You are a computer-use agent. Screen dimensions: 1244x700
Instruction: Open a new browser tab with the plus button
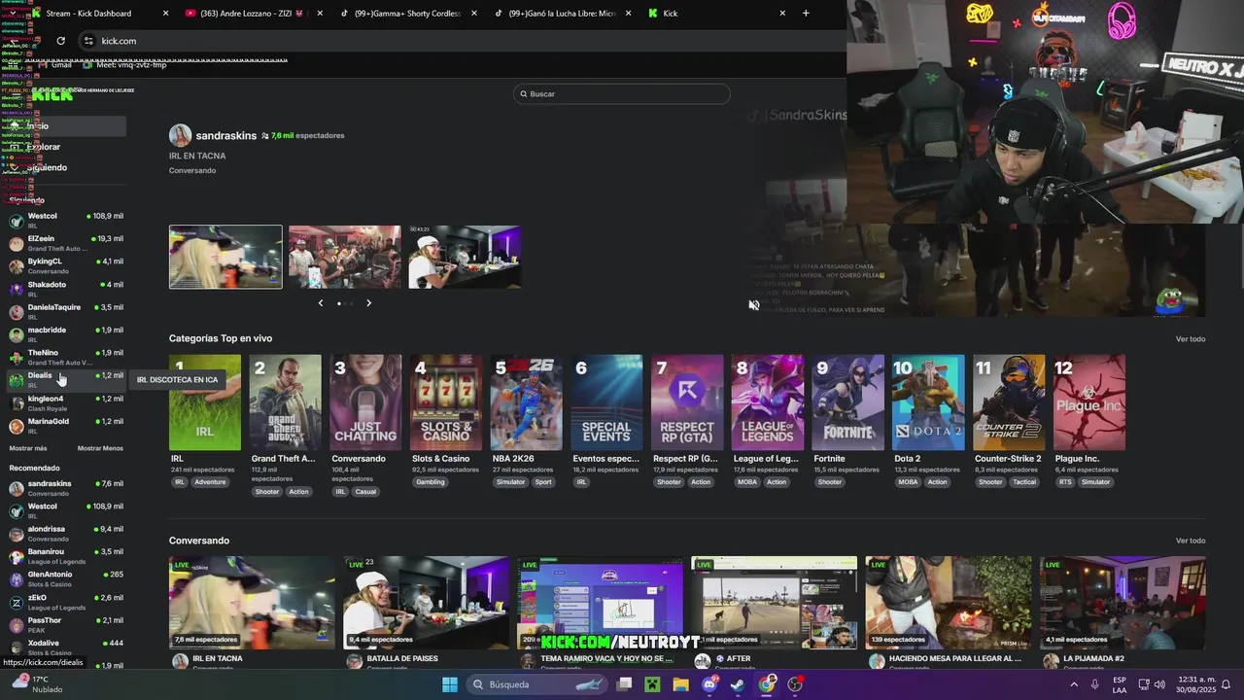(806, 13)
